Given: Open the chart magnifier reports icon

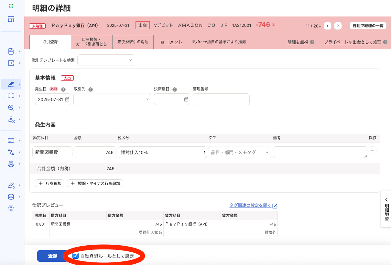Looking at the screenshot, I should (11, 108).
